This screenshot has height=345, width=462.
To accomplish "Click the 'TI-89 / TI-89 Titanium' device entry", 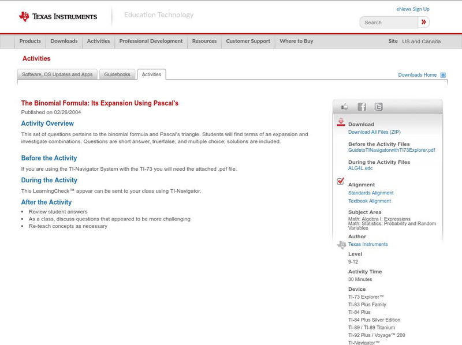I will coord(371,327).
